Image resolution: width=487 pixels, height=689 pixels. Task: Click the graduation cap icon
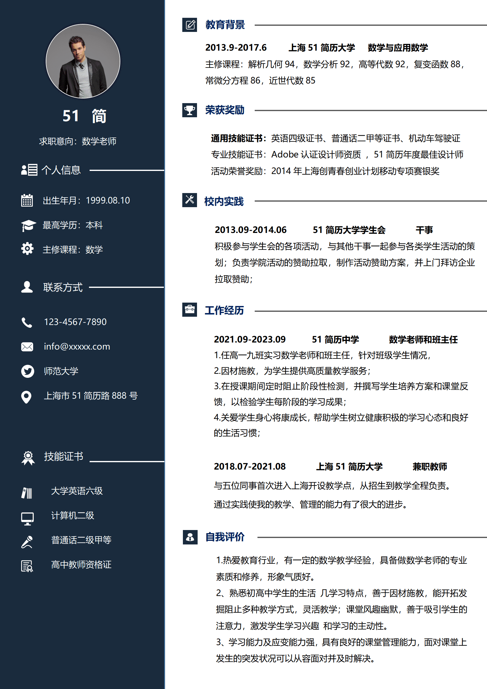(28, 225)
